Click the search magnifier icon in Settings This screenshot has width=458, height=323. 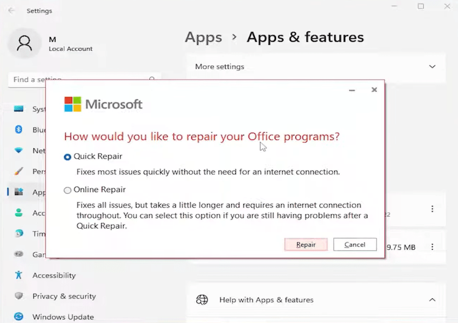coord(152,79)
